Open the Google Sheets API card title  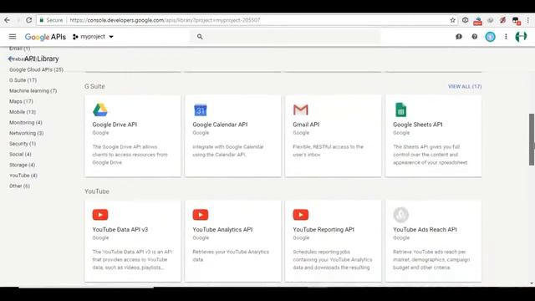pyautogui.click(x=418, y=125)
